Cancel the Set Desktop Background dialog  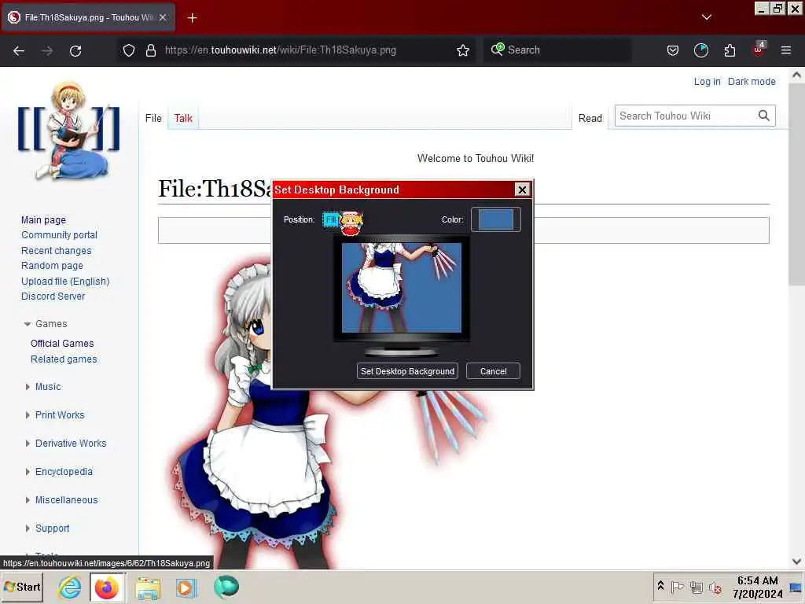click(493, 371)
